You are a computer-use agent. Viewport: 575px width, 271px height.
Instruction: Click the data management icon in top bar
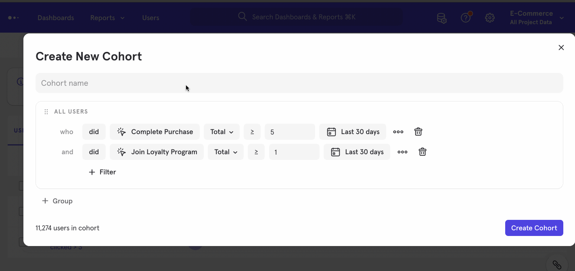point(441,18)
